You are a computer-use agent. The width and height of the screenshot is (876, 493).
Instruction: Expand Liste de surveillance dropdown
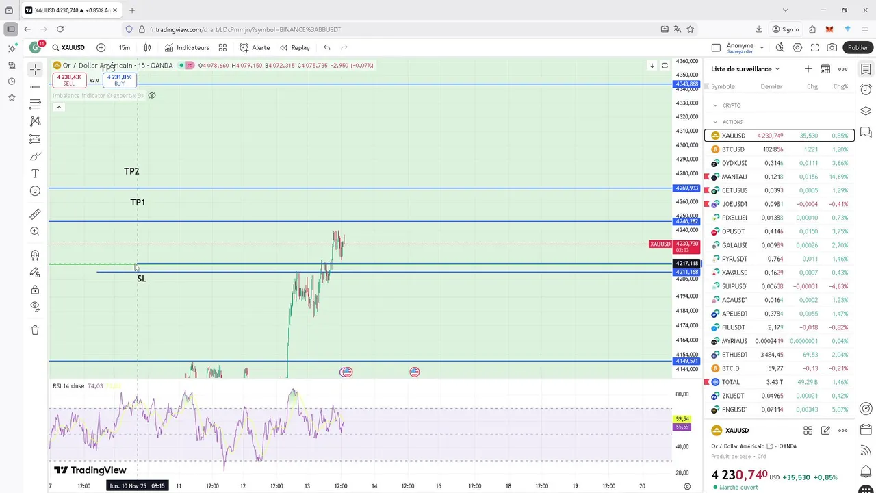(745, 68)
